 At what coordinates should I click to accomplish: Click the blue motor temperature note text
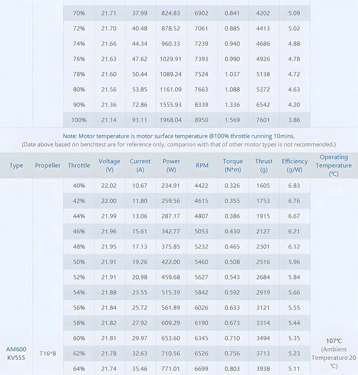pyautogui.click(x=179, y=136)
